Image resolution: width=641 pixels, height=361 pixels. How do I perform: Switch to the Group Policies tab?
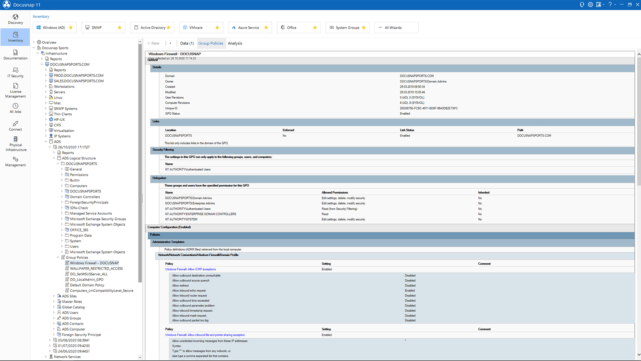click(211, 43)
